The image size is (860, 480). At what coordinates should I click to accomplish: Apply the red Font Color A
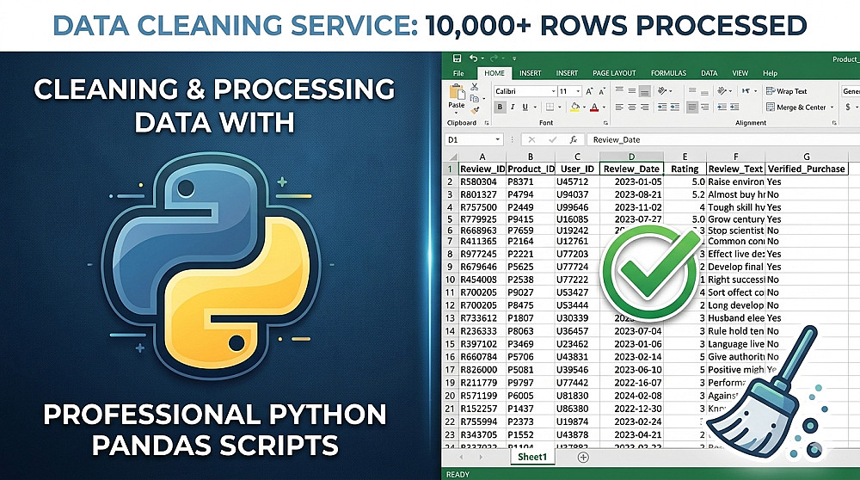(594, 107)
